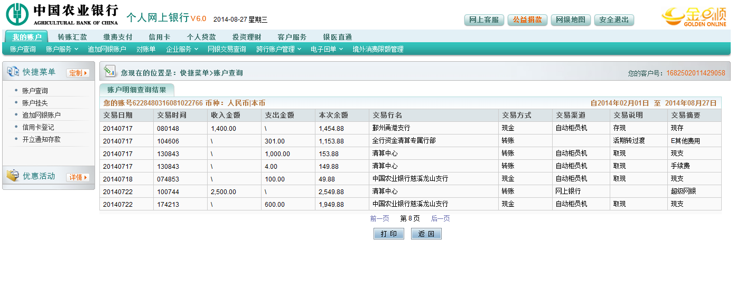Click the 优惠活动 panel icon
This screenshot has height=307, width=736.
[x=13, y=176]
